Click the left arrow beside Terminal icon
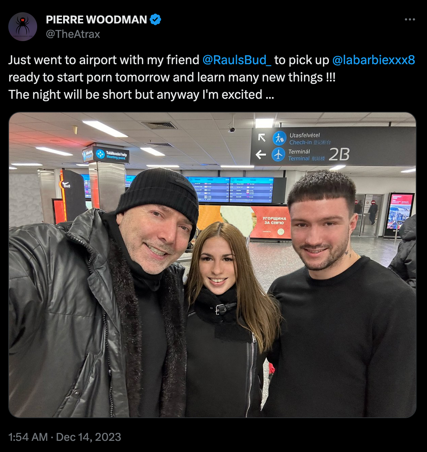Screen dimensions: 427x452 tap(261, 155)
